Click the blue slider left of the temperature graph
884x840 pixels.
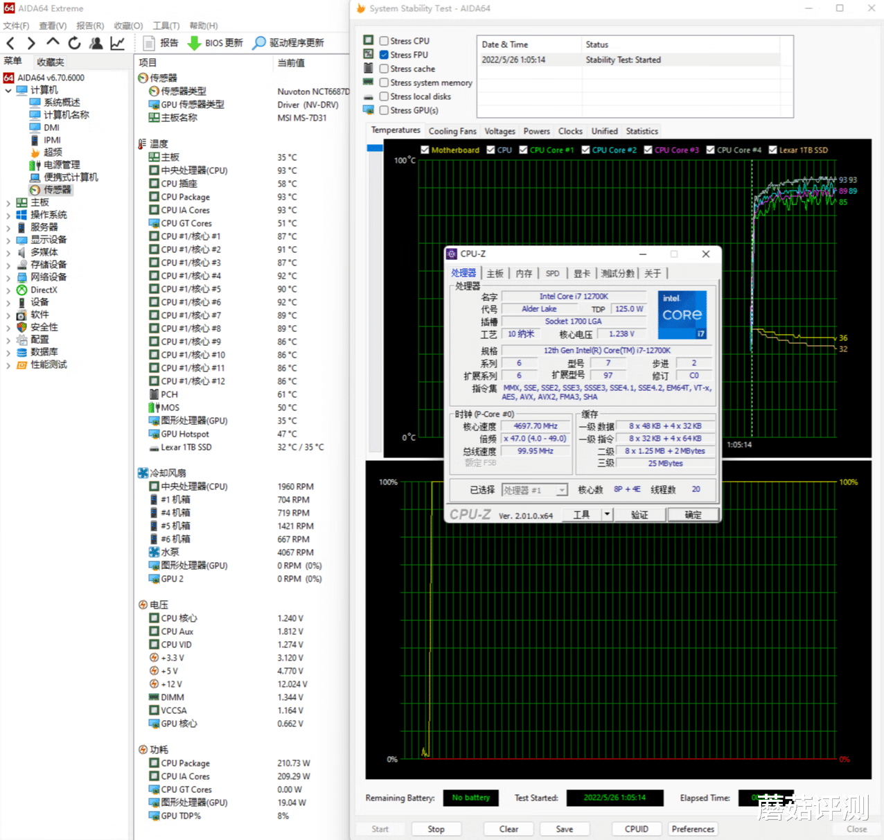[x=375, y=148]
